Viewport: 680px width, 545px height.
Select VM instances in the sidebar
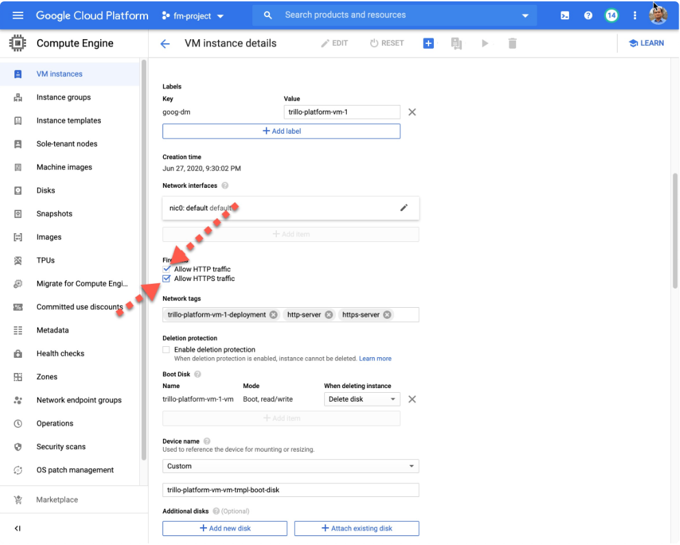point(70,74)
